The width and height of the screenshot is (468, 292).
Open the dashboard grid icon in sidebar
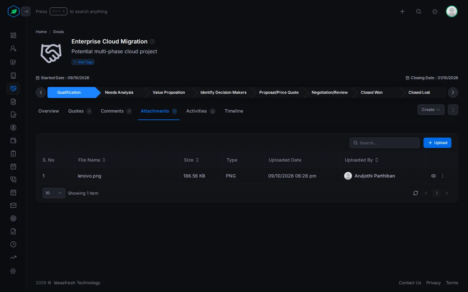click(x=13, y=35)
